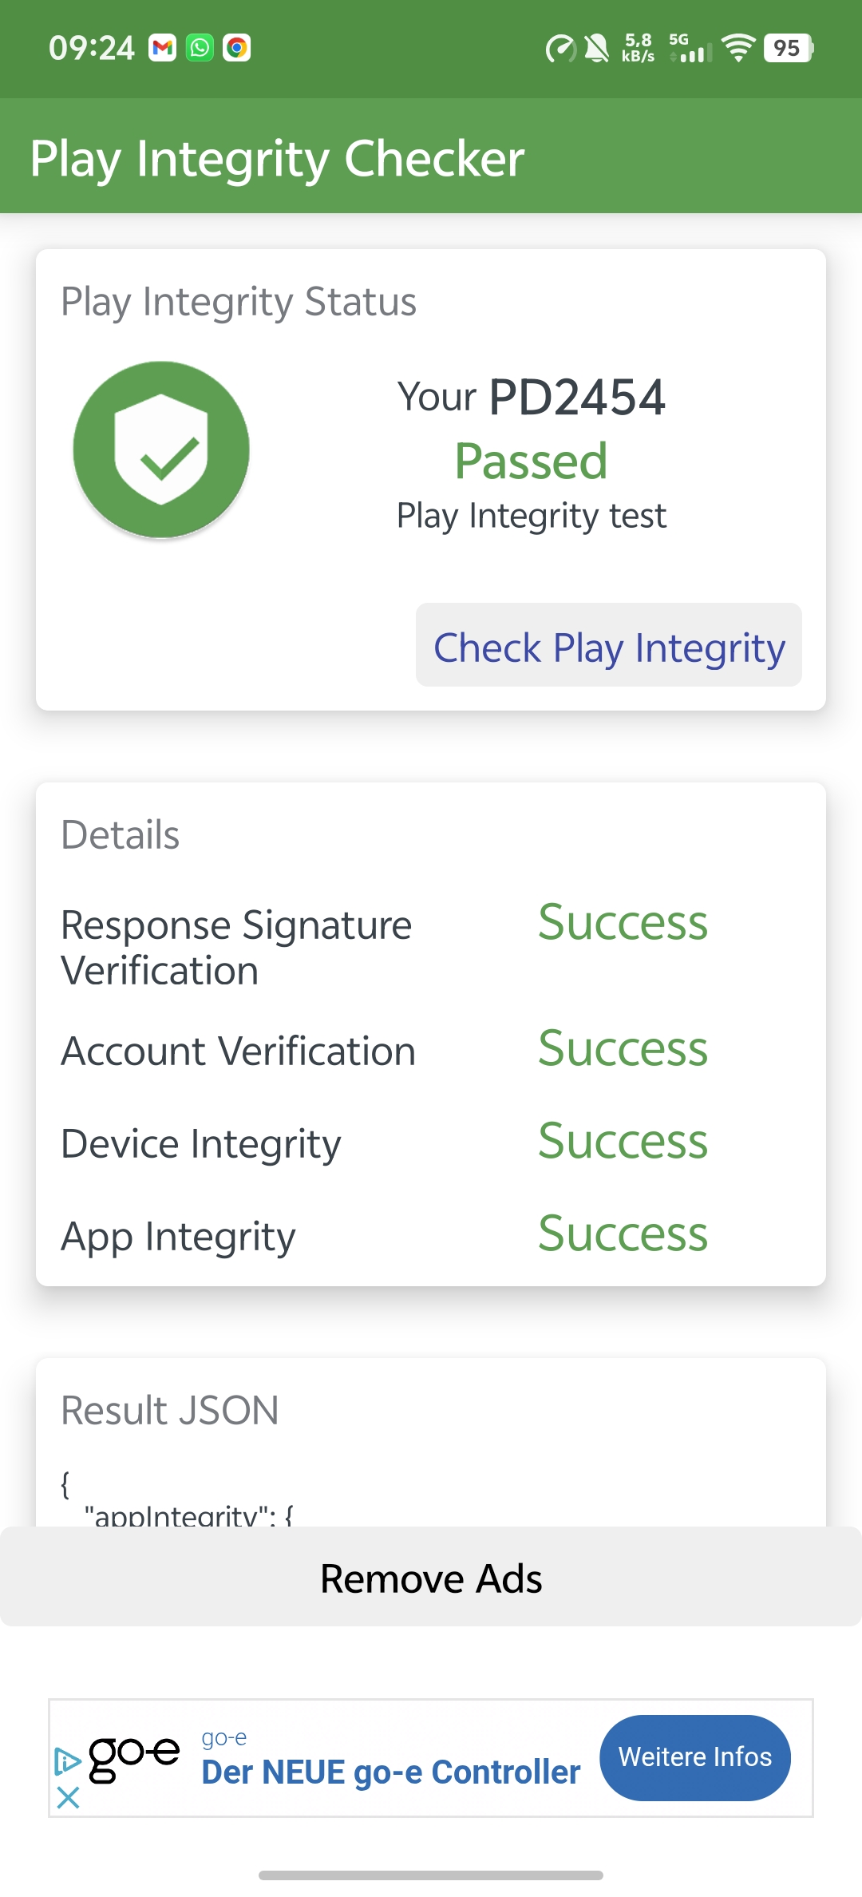Tap the Chrome notification icon
862x1897 pixels.
[236, 49]
